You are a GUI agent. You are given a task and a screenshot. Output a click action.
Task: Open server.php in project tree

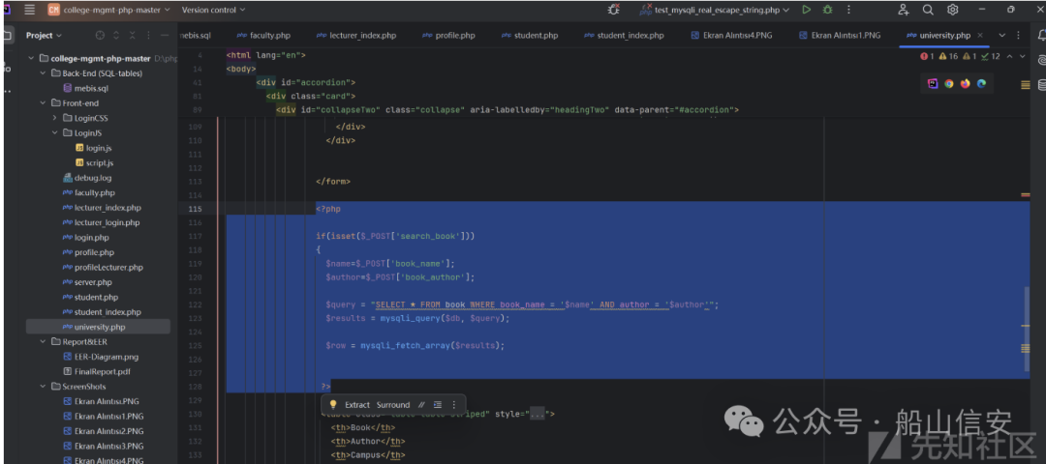point(87,282)
